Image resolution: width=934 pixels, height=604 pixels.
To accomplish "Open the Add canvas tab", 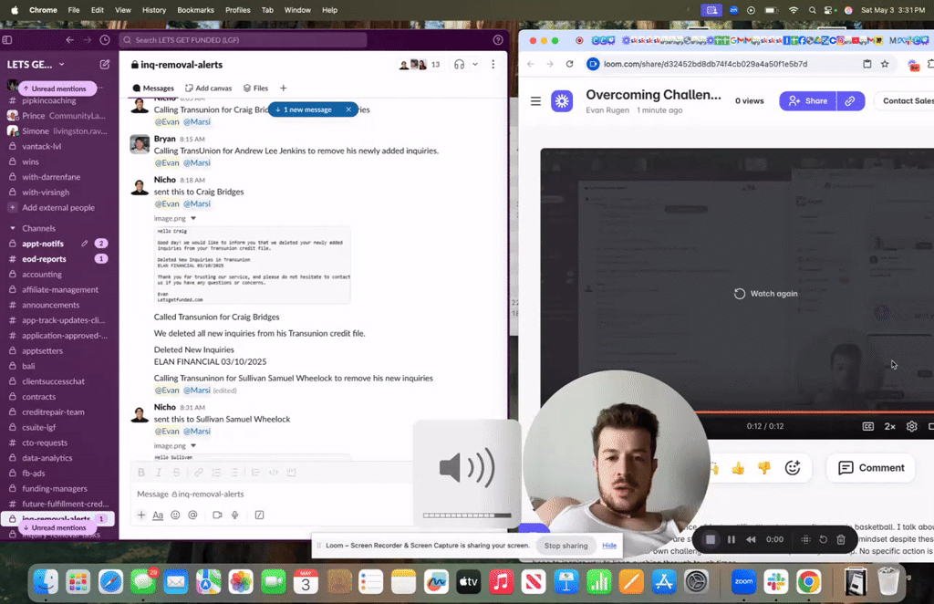I will tap(208, 89).
